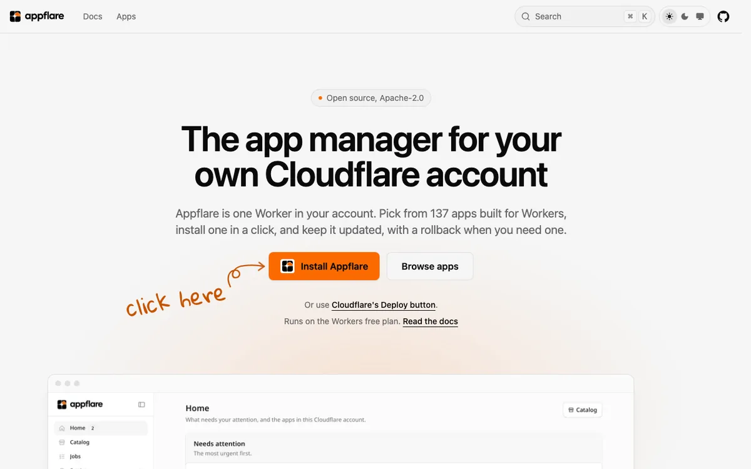
Task: Click the Home house icon in sidebar
Action: (62, 428)
